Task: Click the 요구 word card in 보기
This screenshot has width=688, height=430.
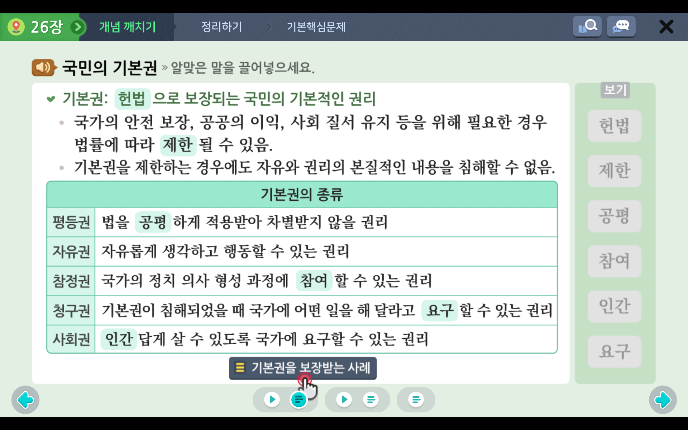Action: (x=615, y=352)
